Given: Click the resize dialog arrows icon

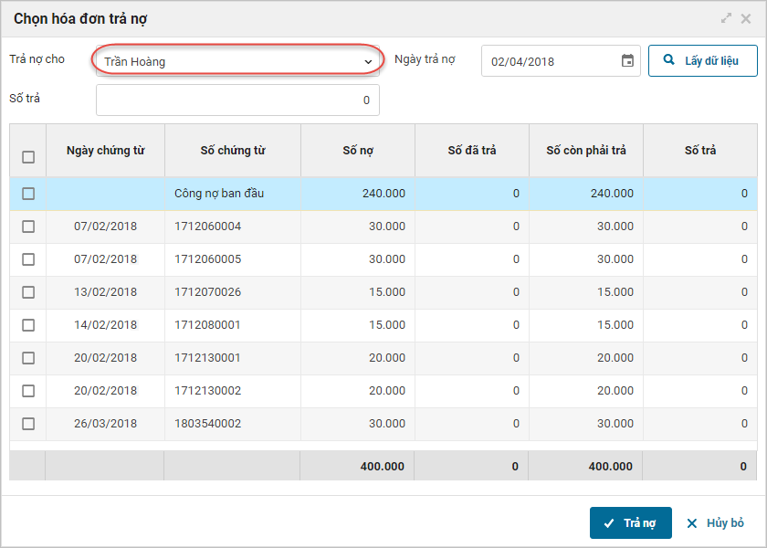Looking at the screenshot, I should pos(727,18).
